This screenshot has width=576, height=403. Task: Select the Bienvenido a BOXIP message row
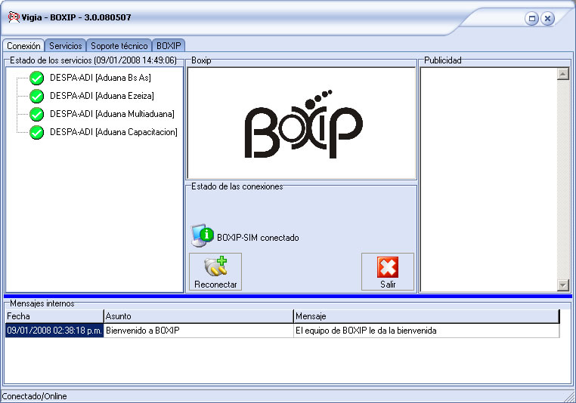(x=198, y=331)
